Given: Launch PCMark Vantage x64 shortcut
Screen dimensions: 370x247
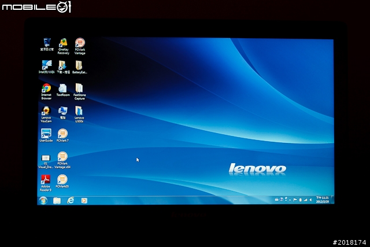Looking at the screenshot, I should tap(62, 160).
